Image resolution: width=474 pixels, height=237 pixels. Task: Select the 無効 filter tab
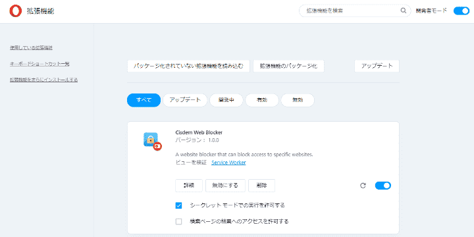point(298,100)
